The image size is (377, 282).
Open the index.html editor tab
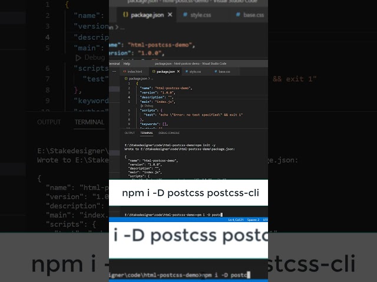click(x=133, y=72)
